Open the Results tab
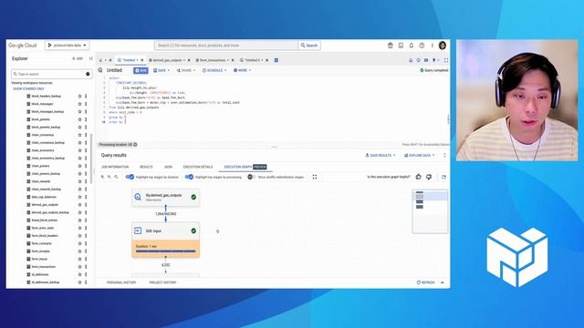Image resolution: width=584 pixels, height=328 pixels. (x=146, y=167)
